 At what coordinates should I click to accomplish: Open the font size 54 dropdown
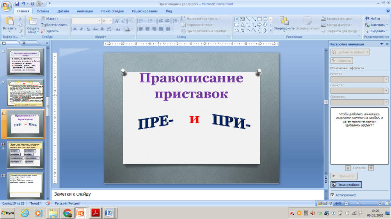[x=111, y=21]
